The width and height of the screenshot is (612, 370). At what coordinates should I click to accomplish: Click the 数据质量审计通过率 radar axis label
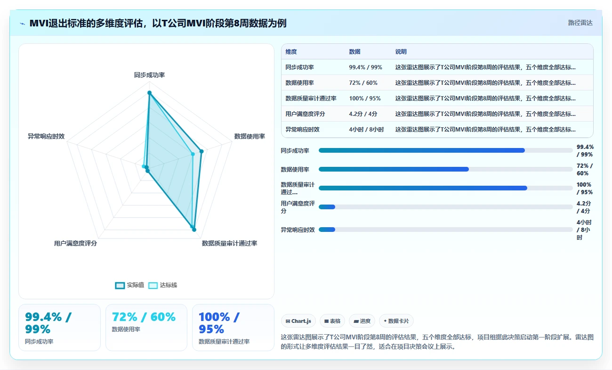[x=229, y=243]
